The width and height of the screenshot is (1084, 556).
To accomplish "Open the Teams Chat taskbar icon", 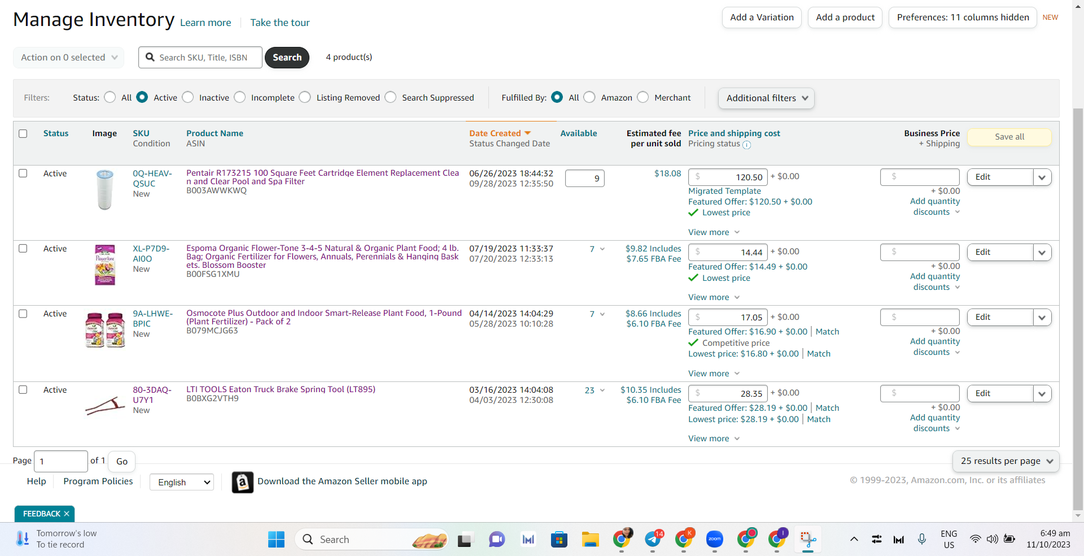I will (497, 540).
